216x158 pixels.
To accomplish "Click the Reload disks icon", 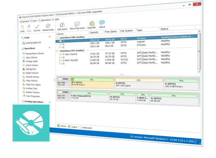I will coord(48,26).
